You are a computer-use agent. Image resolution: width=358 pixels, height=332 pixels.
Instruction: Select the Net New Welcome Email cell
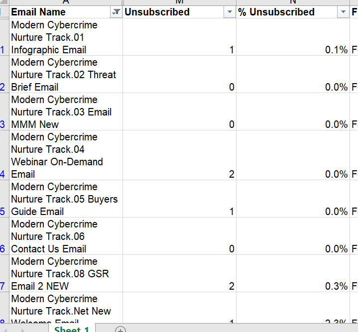tap(66, 308)
